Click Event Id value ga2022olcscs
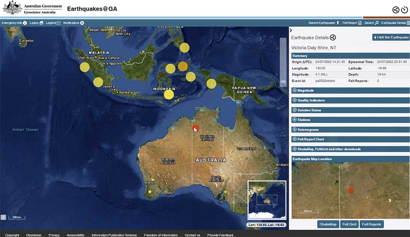Screen dimensions: 410x237 (x=325, y=81)
